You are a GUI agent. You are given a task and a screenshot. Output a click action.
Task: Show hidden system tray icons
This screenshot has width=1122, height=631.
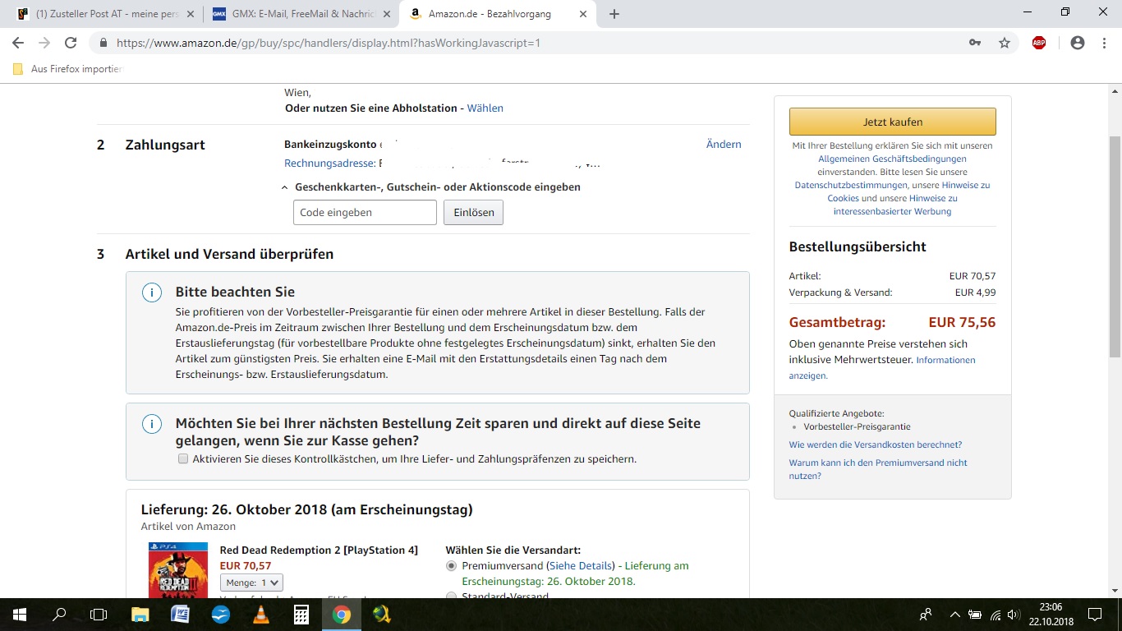(x=954, y=615)
